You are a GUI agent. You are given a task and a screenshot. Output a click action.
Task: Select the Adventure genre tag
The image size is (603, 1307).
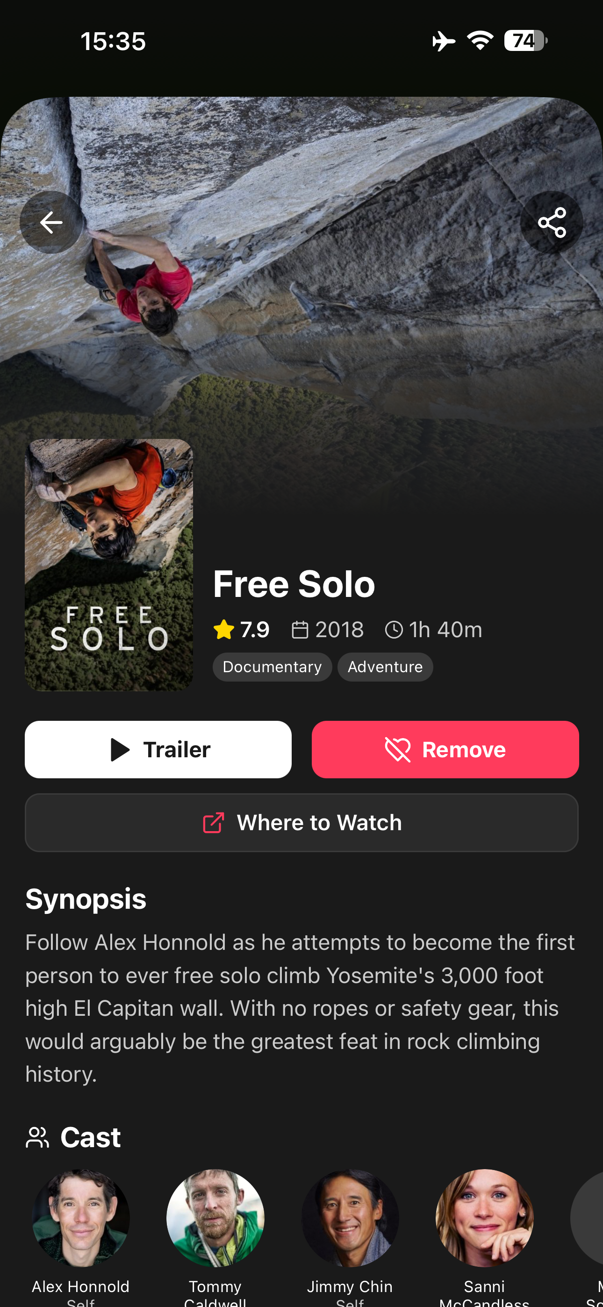[385, 667]
